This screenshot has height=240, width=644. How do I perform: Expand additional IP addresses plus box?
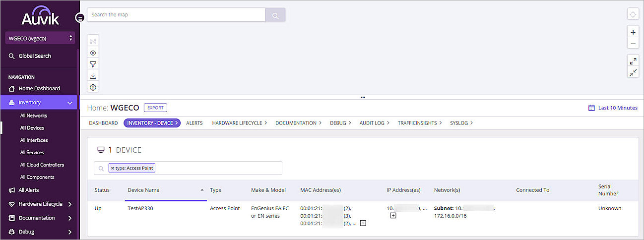(393, 216)
